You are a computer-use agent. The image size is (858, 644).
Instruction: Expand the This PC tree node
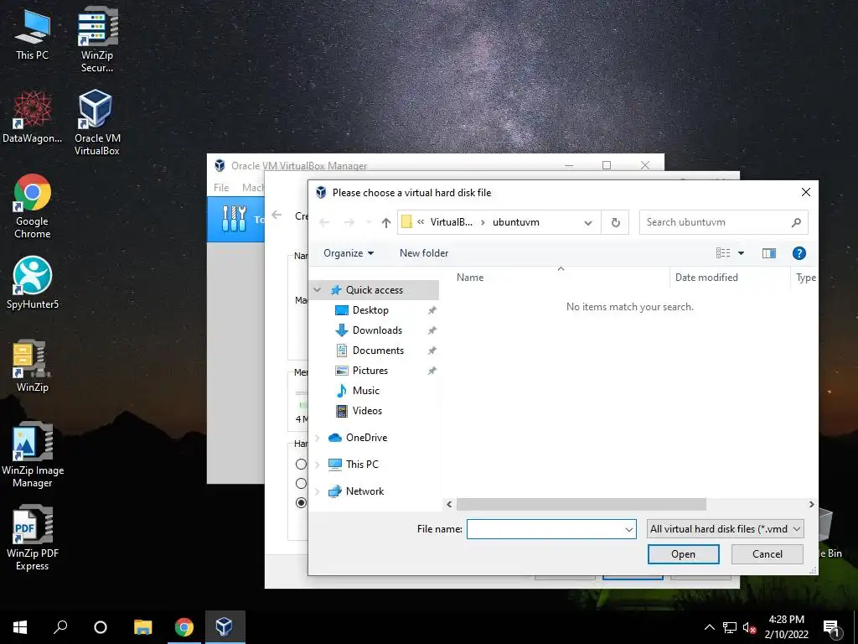click(x=318, y=465)
